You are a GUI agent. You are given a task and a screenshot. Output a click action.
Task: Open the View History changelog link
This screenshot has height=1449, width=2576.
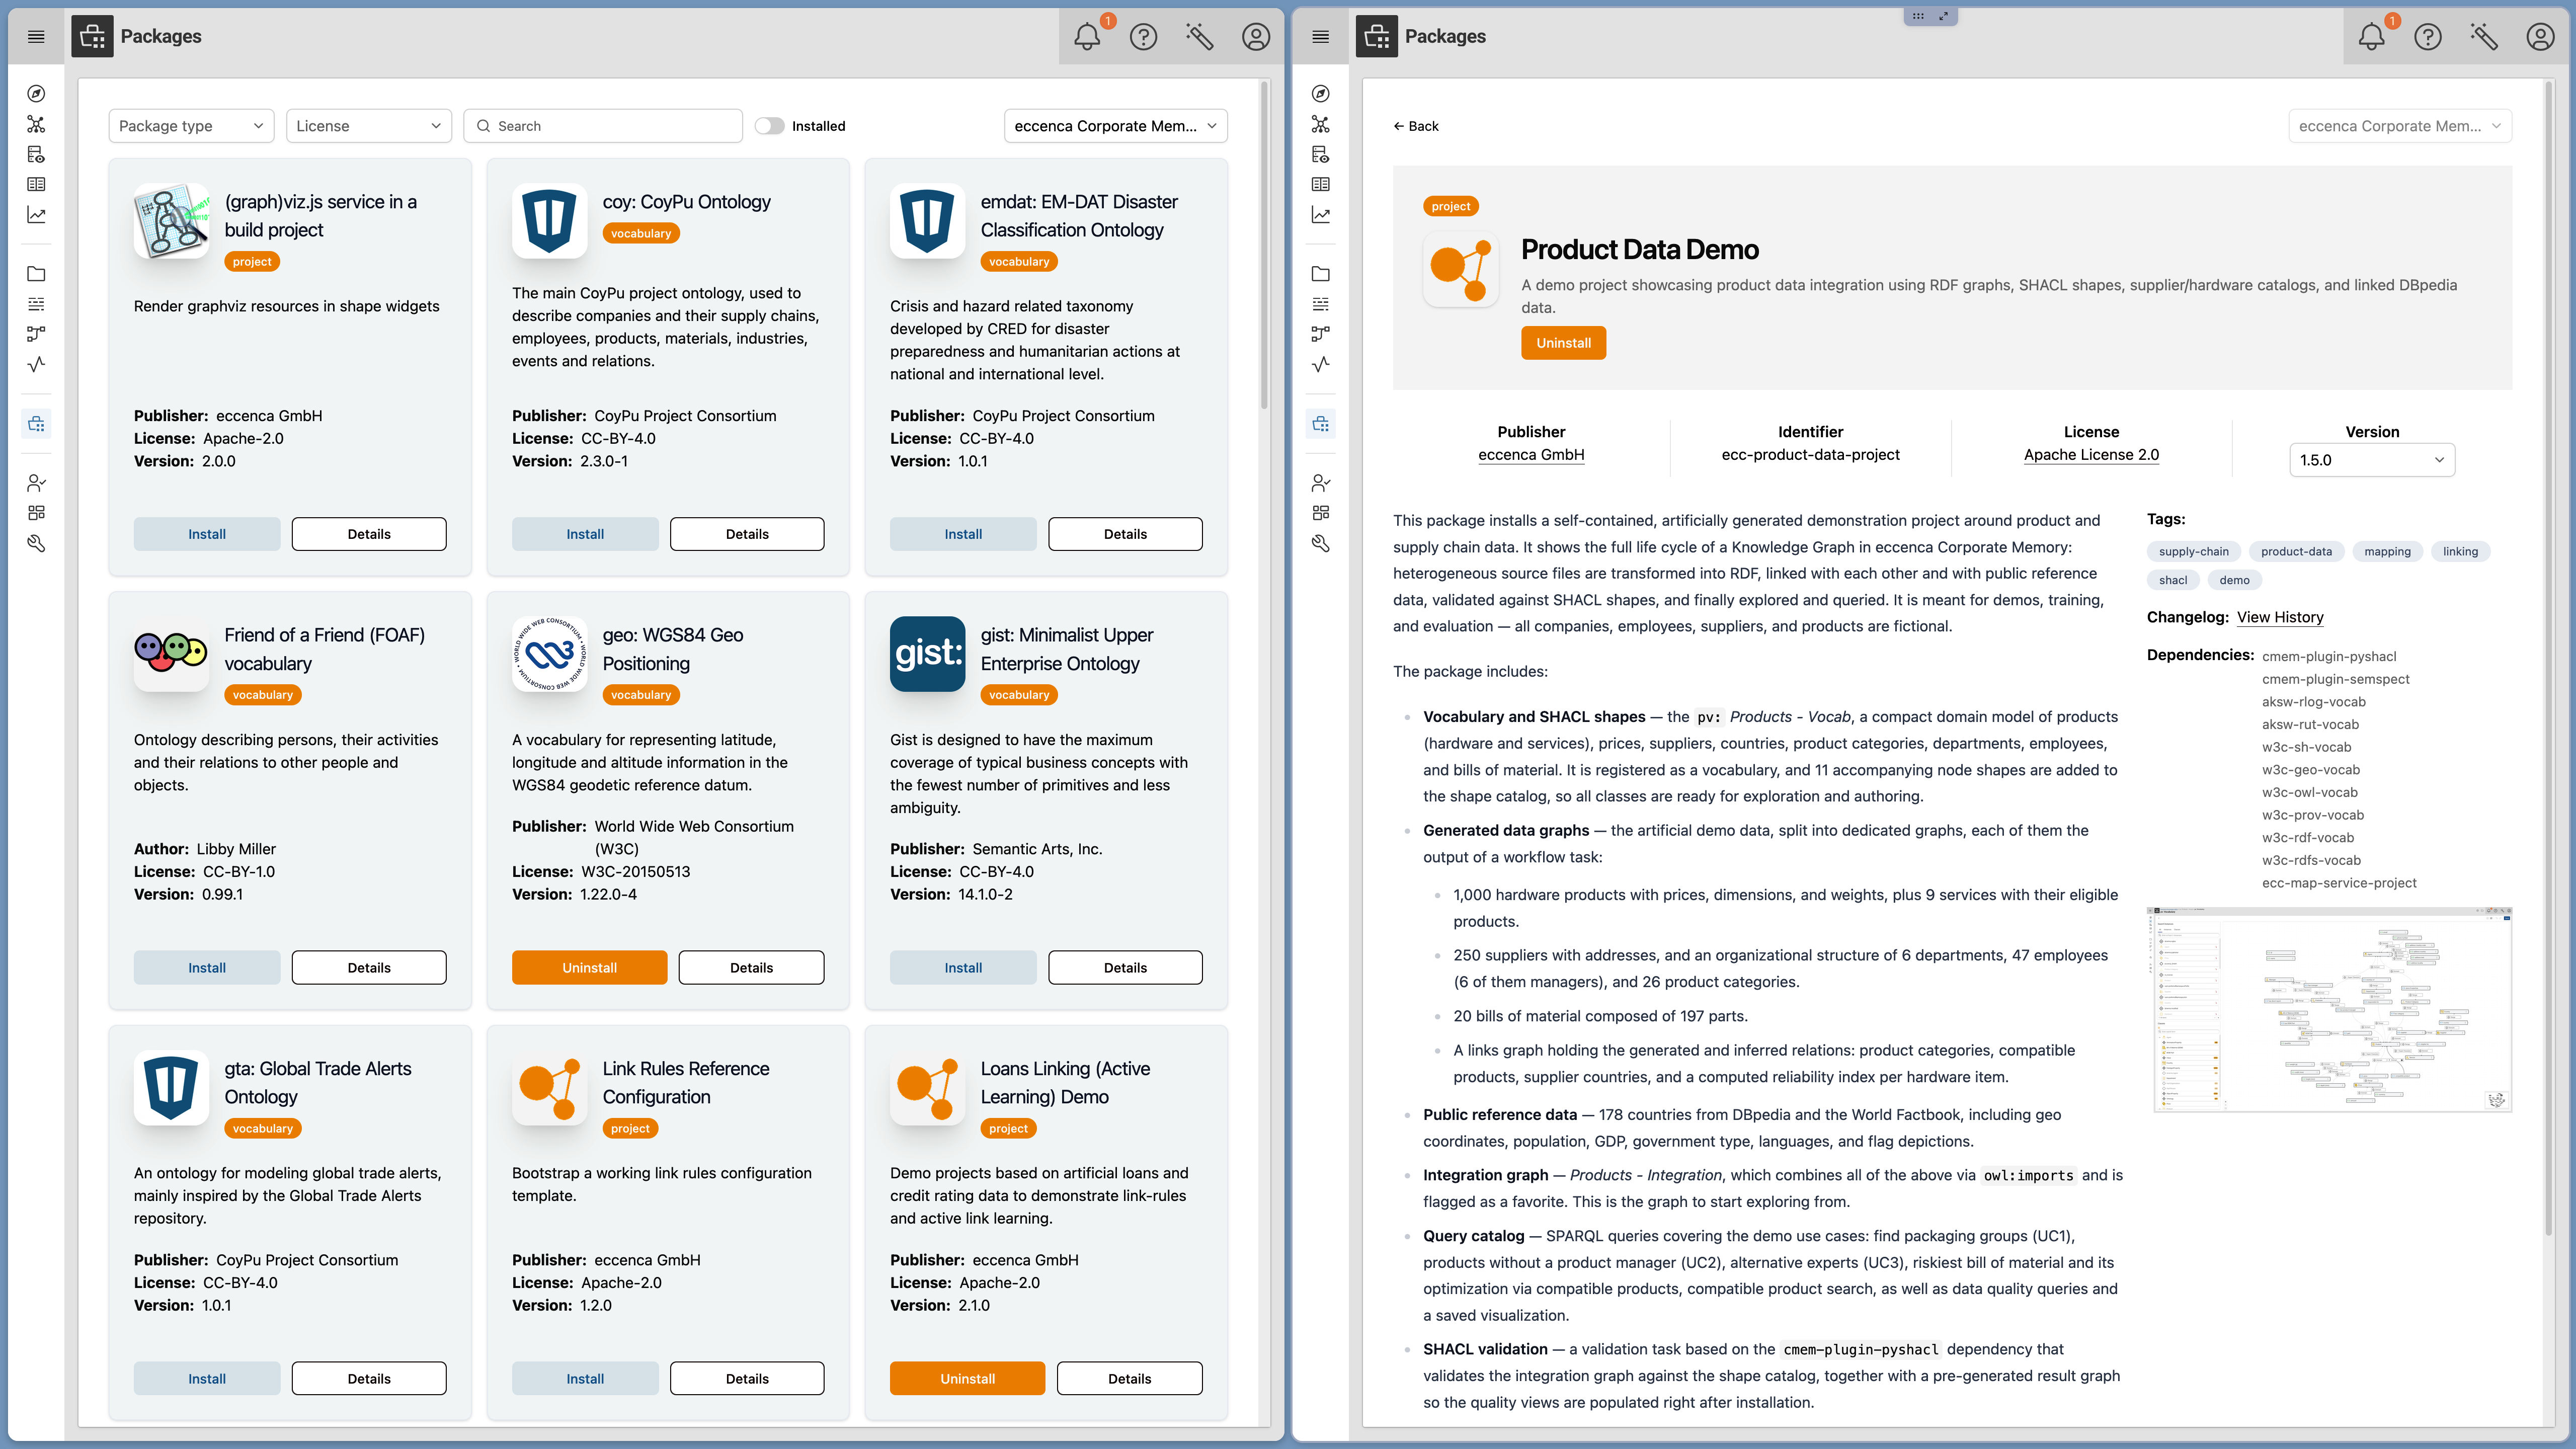click(2280, 617)
